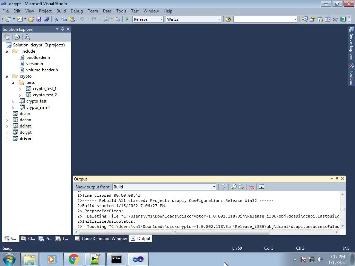Open the Toolbox side tab
355x266 pixels.
pyautogui.click(x=352, y=74)
